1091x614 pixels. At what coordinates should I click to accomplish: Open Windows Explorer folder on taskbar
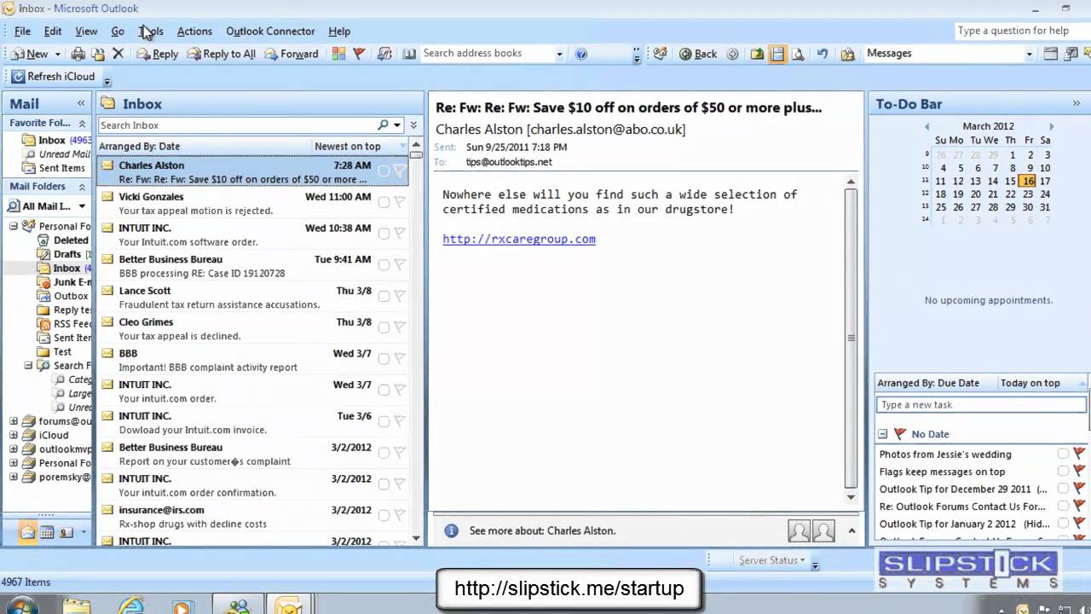point(77,606)
